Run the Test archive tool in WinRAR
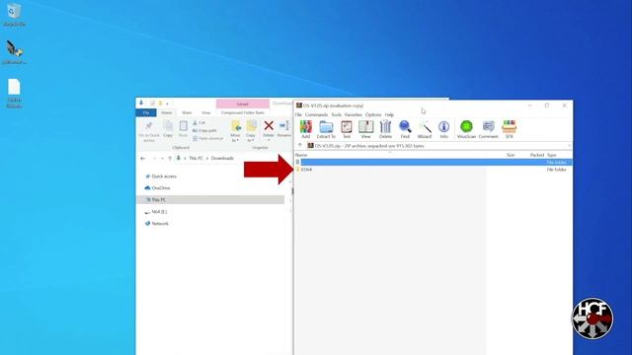Image resolution: width=632 pixels, height=355 pixels. [347, 129]
